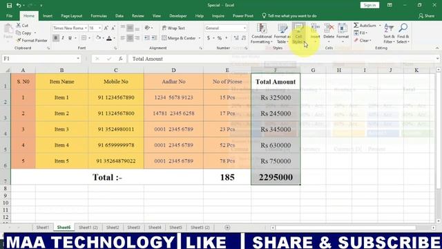Click the font color red A swatch
This screenshot has width=442, height=249.
pyautogui.click(x=109, y=38)
